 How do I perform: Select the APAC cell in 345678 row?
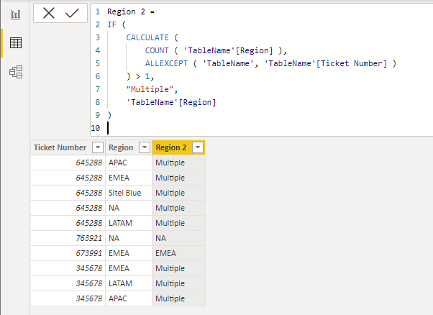[x=129, y=298]
